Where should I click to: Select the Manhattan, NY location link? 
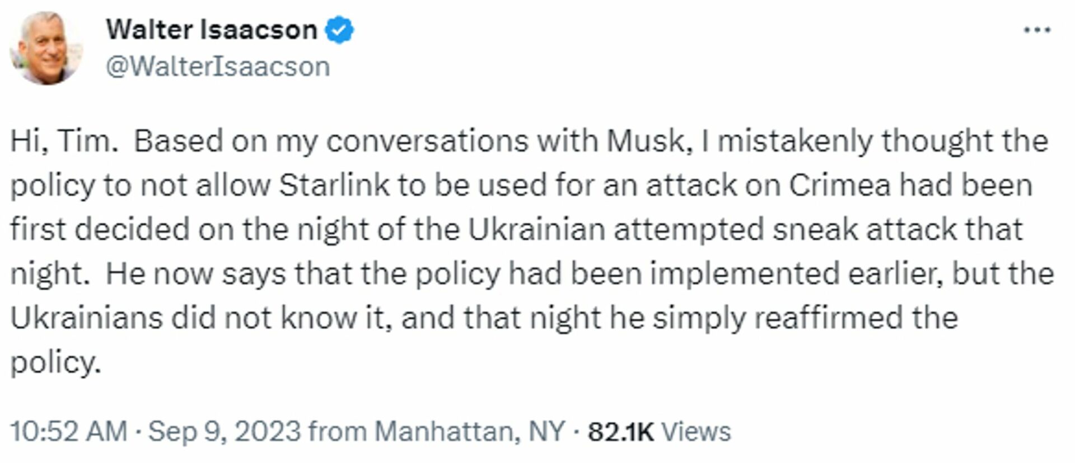click(x=469, y=432)
